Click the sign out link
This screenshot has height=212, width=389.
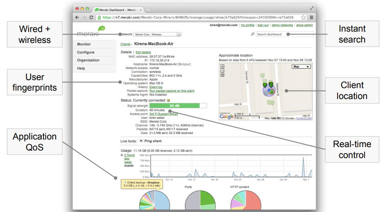(263, 25)
